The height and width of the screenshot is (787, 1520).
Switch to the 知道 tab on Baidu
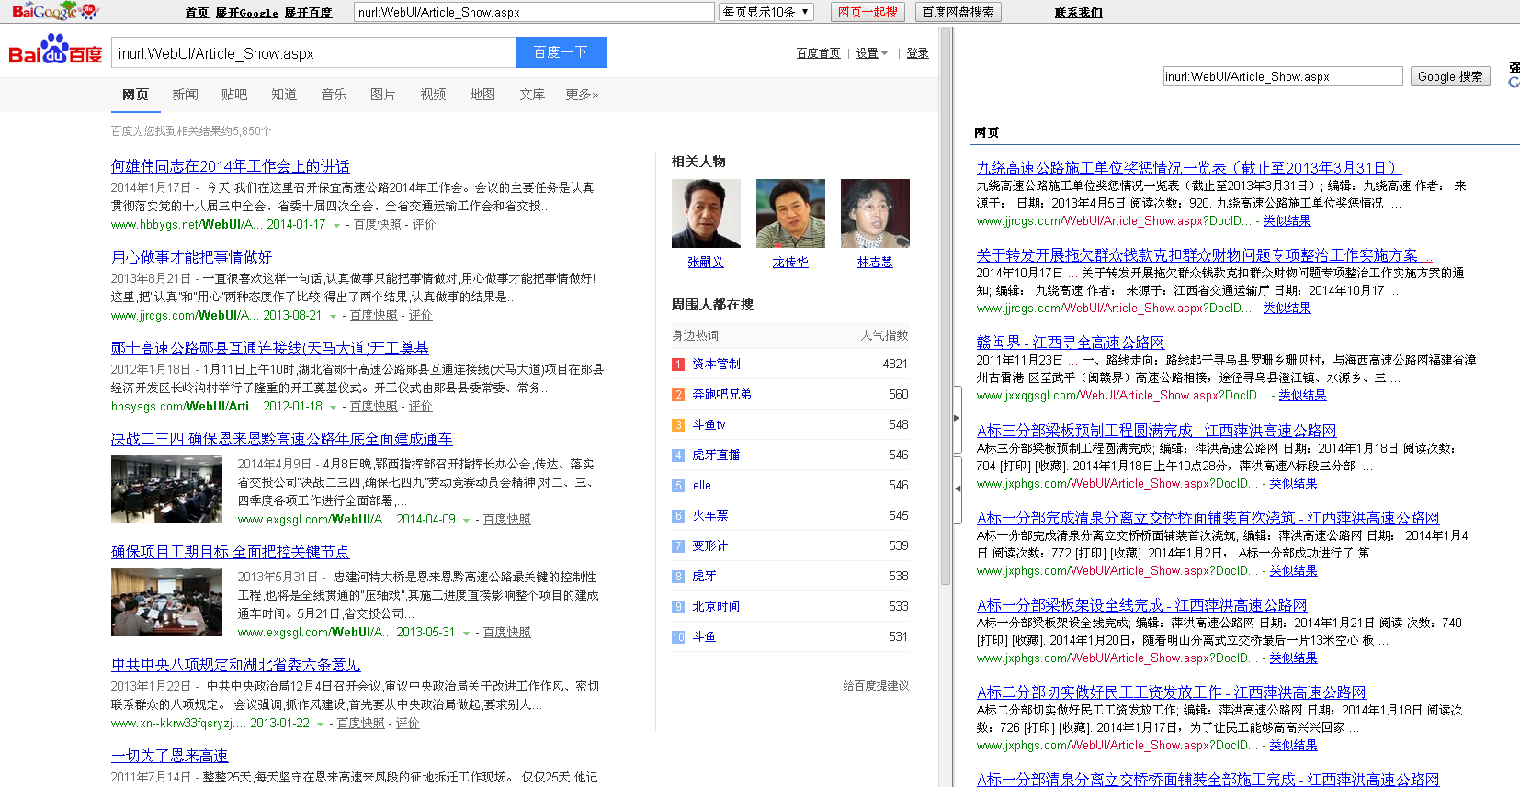point(284,95)
